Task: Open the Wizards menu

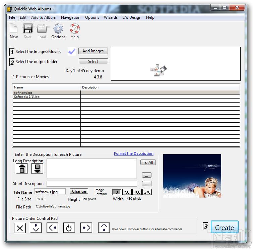Action: pos(111,17)
